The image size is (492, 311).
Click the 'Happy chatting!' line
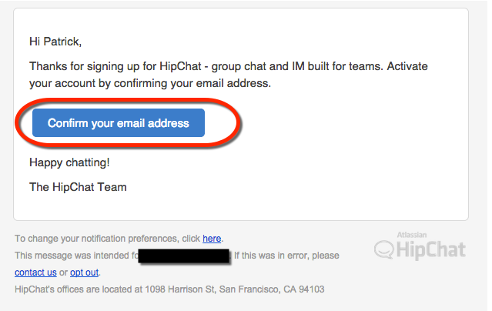[69, 162]
